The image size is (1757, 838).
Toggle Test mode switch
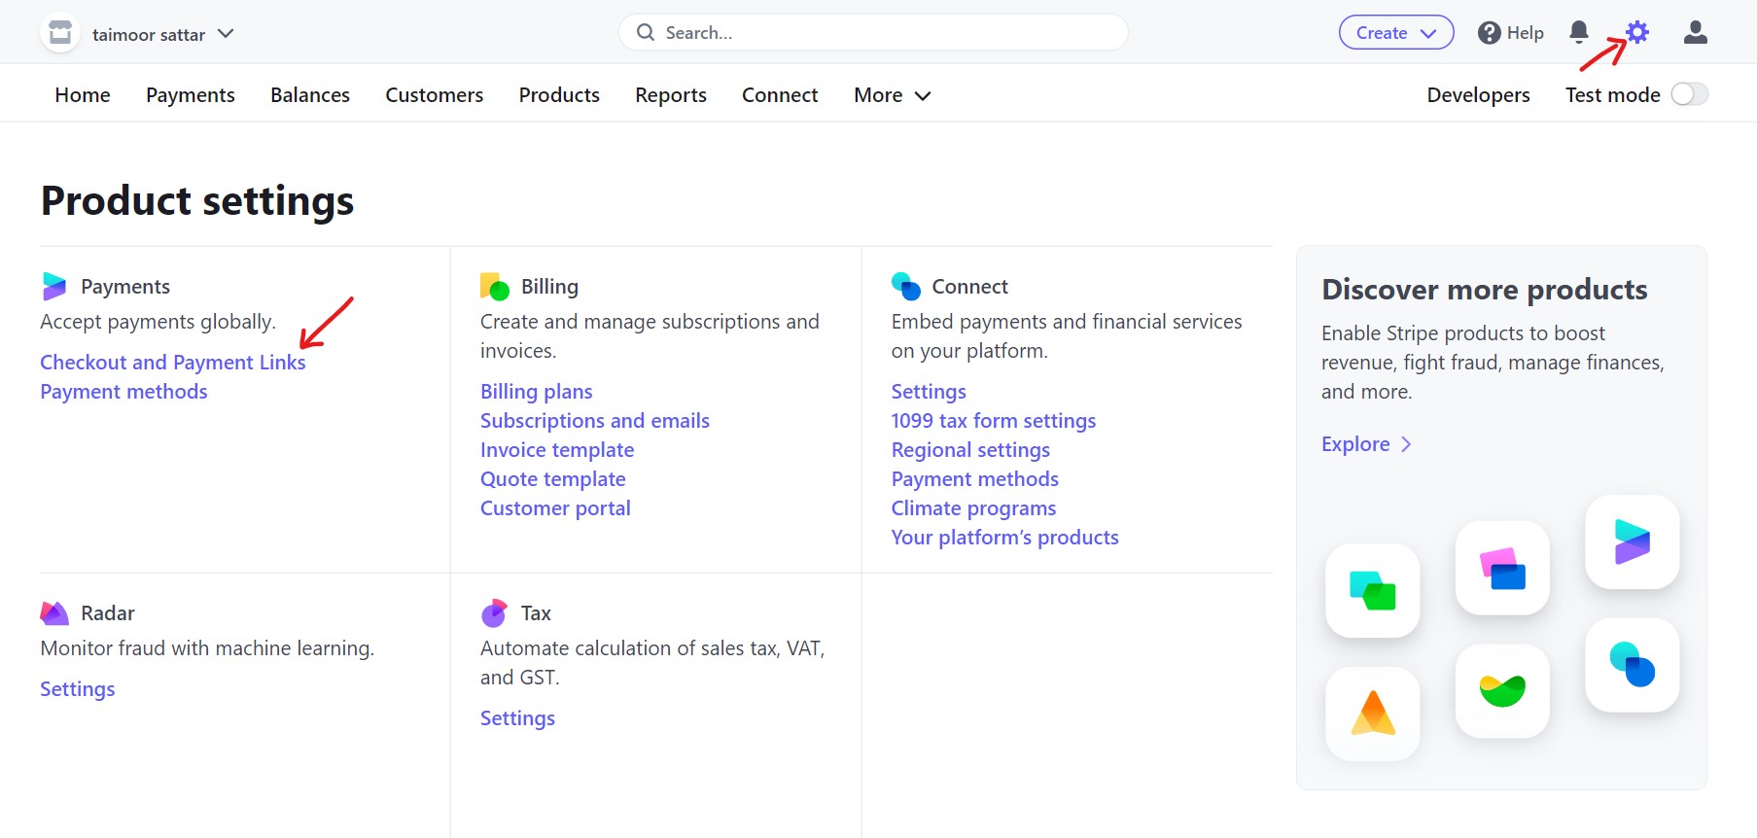coord(1689,94)
